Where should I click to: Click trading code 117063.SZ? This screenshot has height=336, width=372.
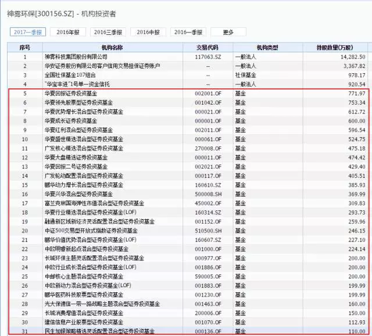208,57
